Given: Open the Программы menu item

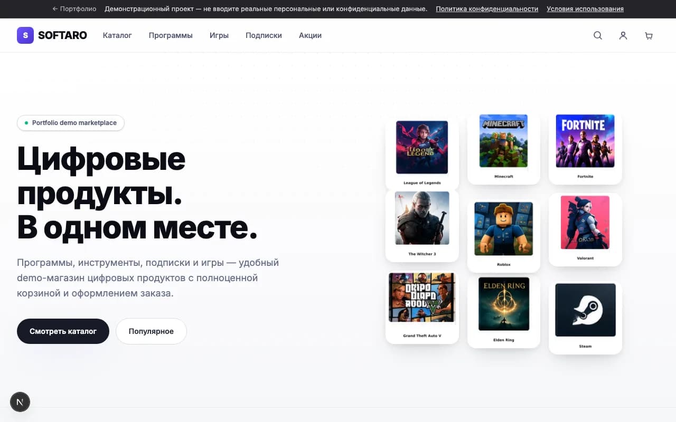Looking at the screenshot, I should [171, 35].
